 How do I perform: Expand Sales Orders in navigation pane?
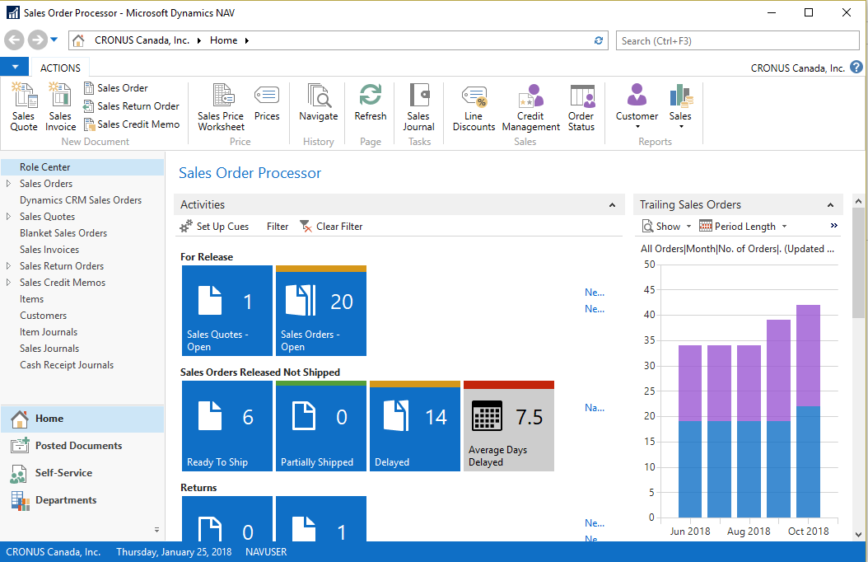point(8,183)
